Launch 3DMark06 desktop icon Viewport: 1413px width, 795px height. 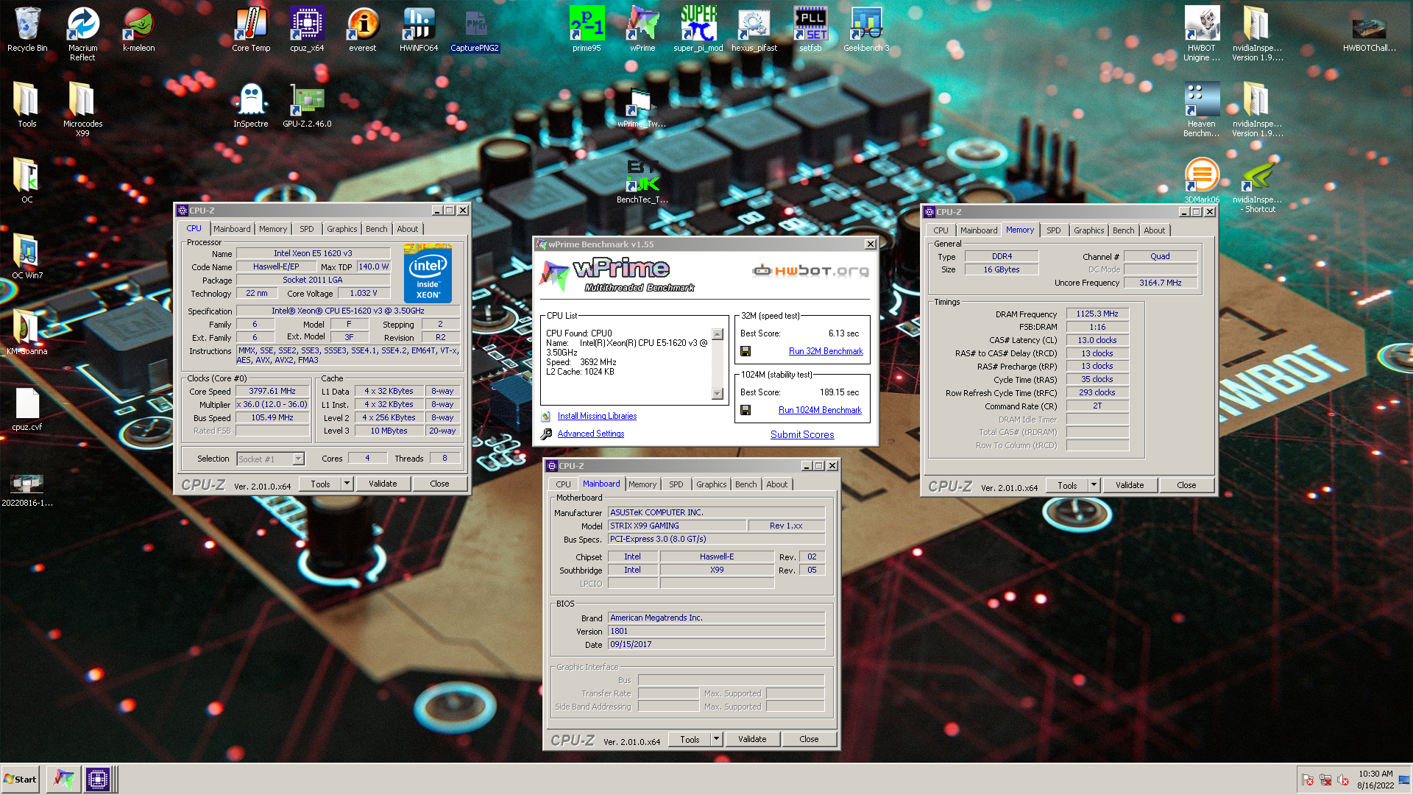[x=1202, y=180]
